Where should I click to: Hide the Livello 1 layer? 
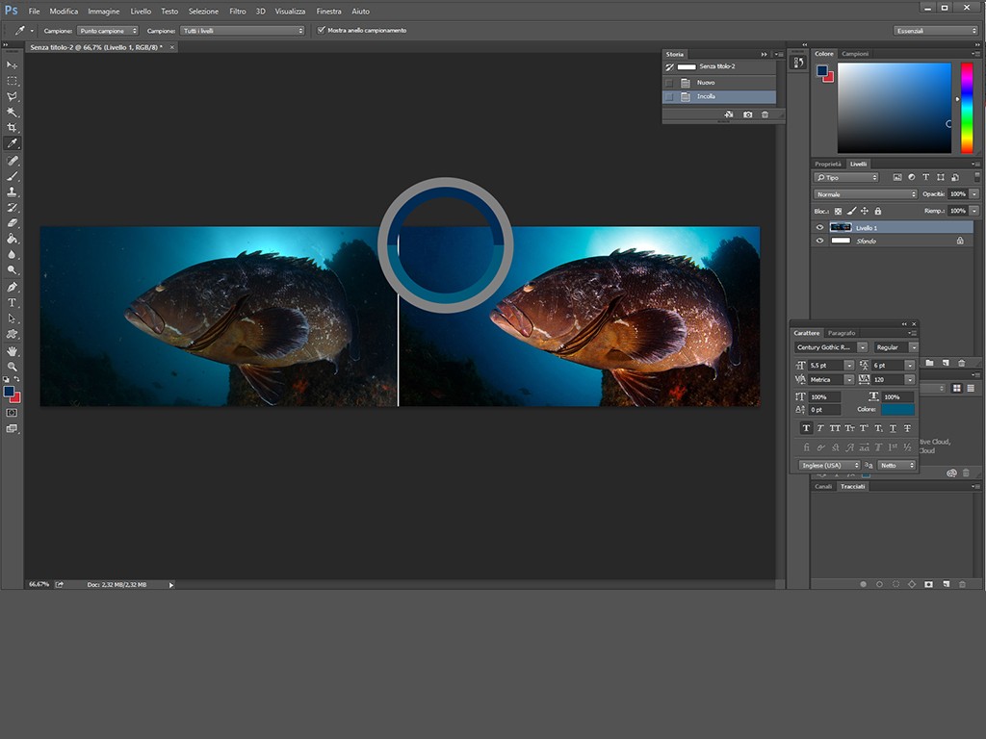coord(819,228)
